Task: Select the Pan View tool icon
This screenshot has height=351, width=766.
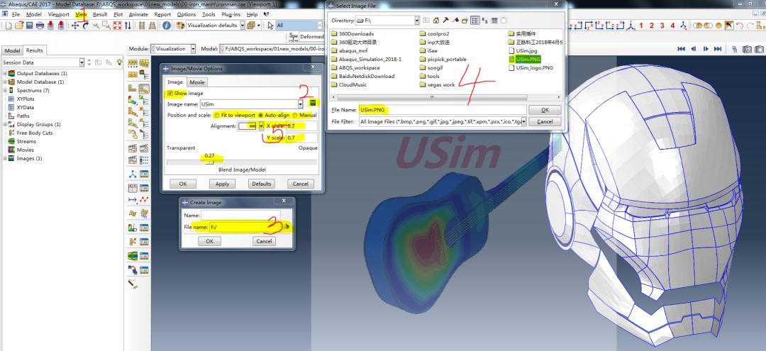Action: (75, 26)
